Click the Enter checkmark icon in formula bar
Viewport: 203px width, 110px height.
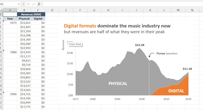click(x=33, y=4)
